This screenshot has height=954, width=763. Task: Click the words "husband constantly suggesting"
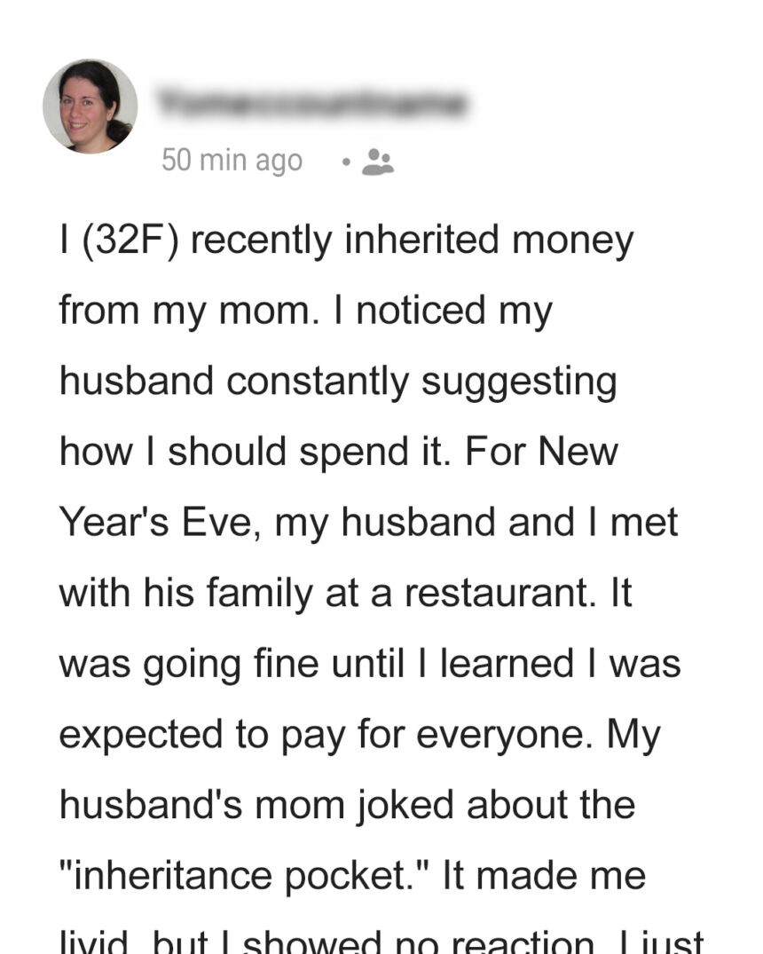(338, 382)
